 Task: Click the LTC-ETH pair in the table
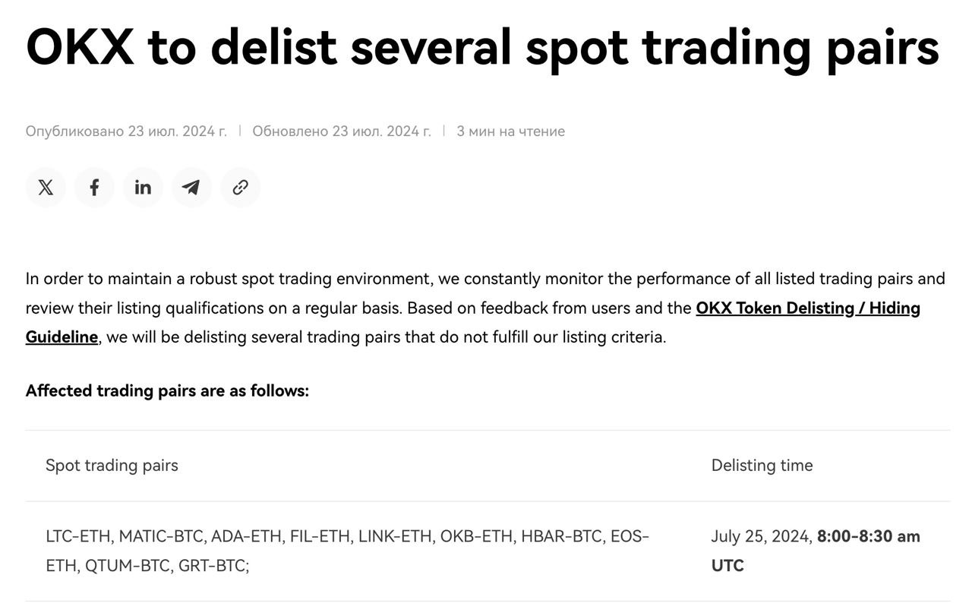pyautogui.click(x=77, y=537)
